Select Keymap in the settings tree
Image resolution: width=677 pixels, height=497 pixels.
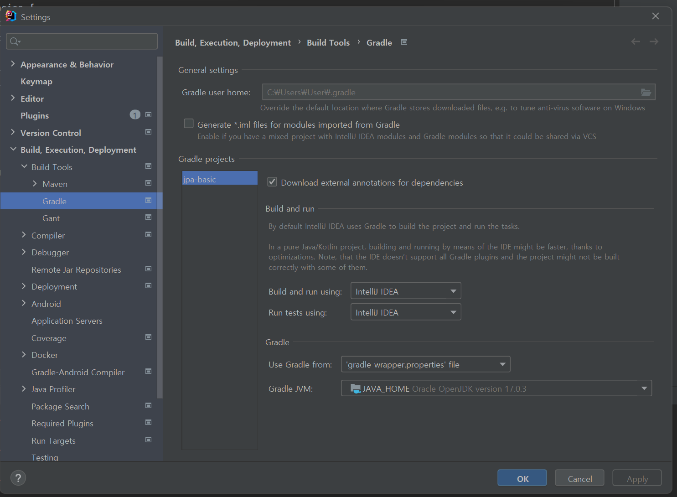click(36, 82)
